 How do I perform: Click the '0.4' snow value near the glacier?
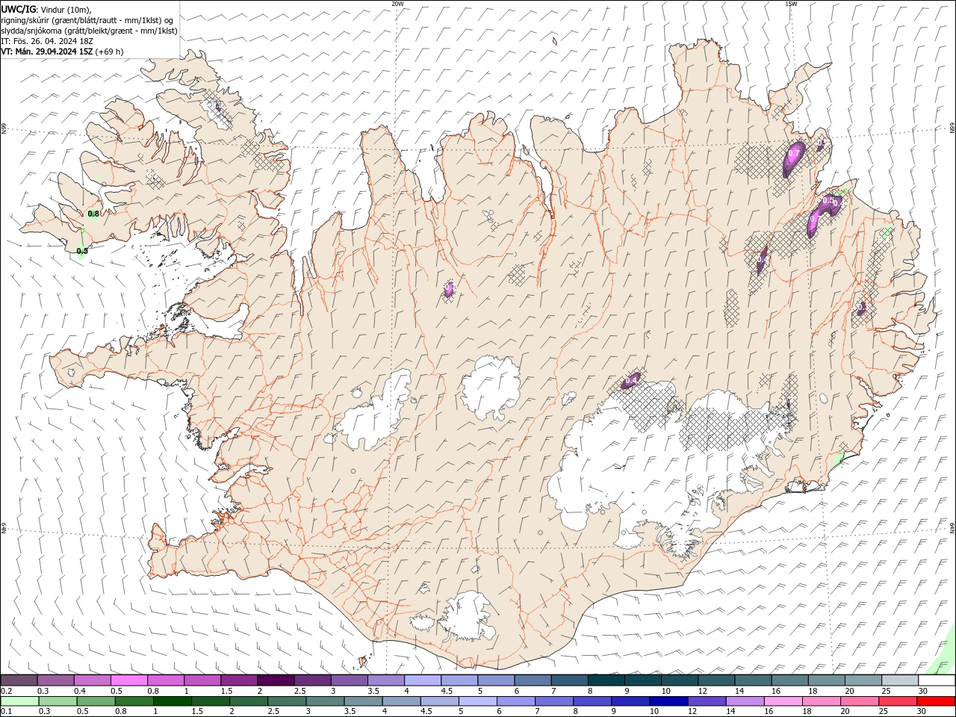coord(631,380)
